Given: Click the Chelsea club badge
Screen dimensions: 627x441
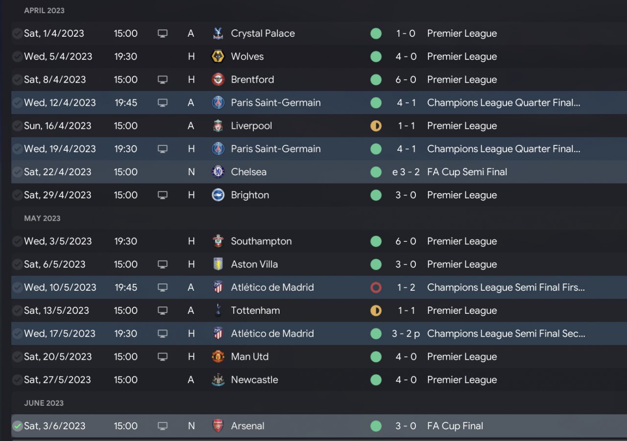Looking at the screenshot, I should (x=218, y=172).
